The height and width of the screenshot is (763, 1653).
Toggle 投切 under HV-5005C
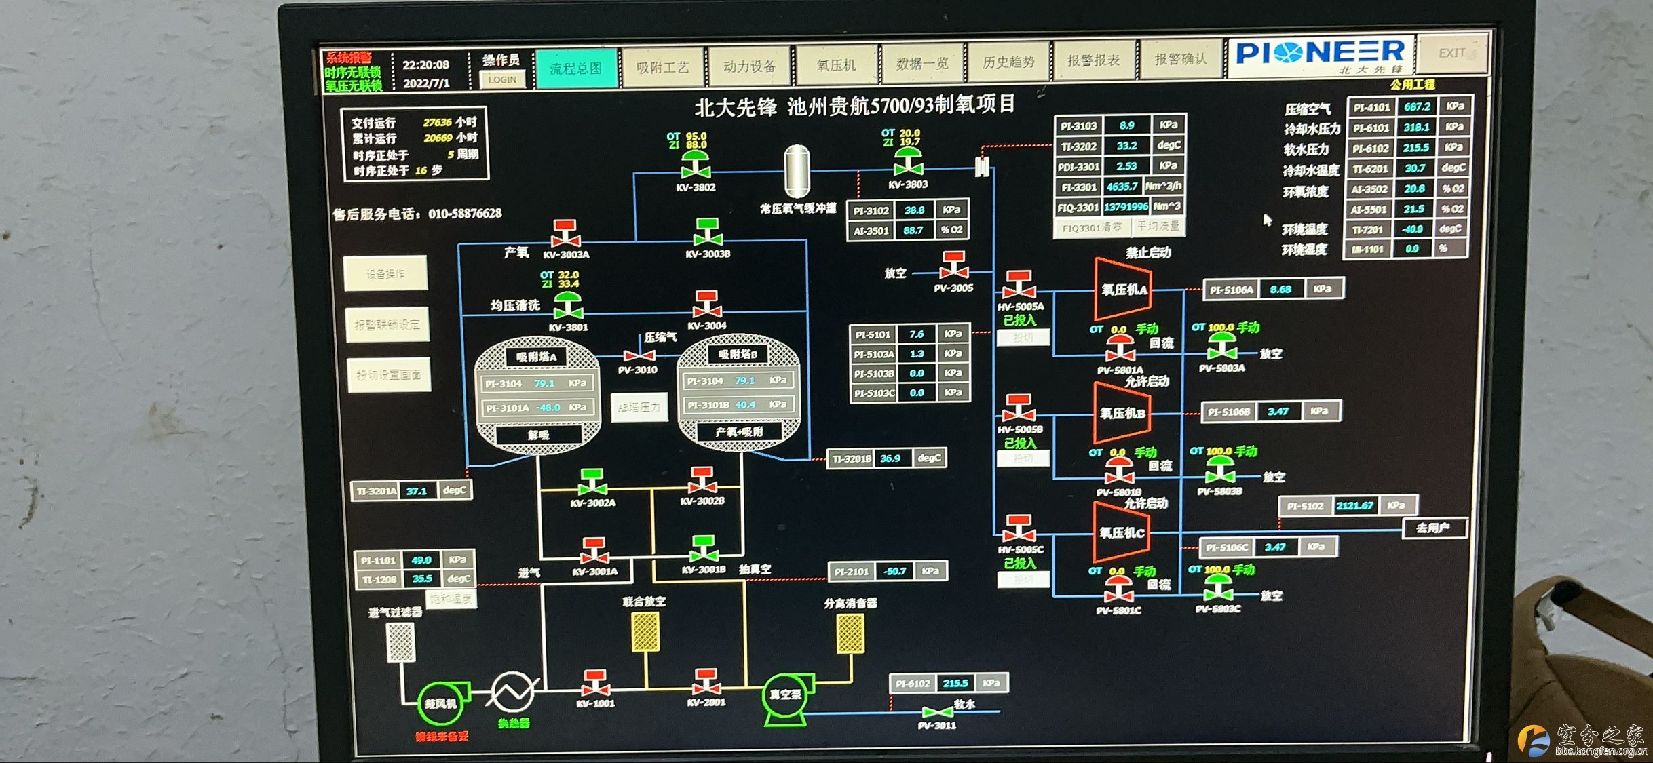(x=1023, y=580)
